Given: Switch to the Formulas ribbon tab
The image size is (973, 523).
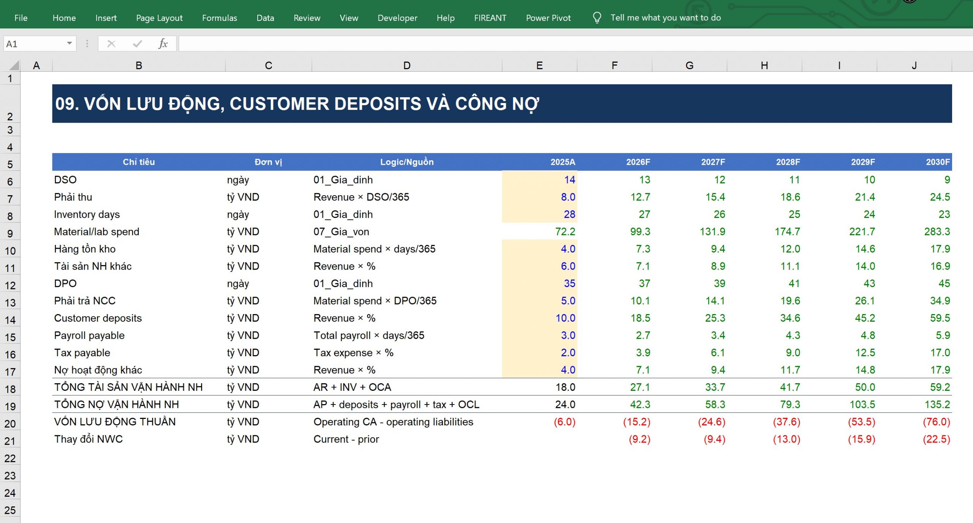Looking at the screenshot, I should tap(219, 18).
